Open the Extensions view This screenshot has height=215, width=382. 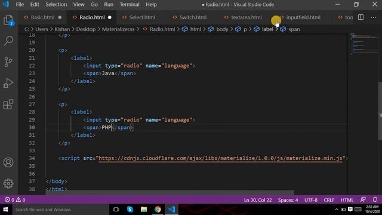pyautogui.click(x=8, y=105)
